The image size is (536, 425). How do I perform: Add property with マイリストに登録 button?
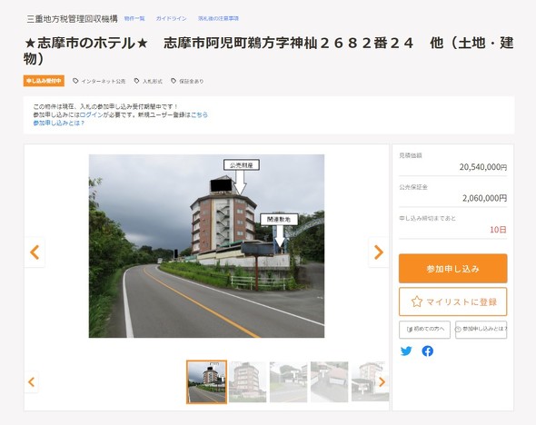tap(452, 301)
